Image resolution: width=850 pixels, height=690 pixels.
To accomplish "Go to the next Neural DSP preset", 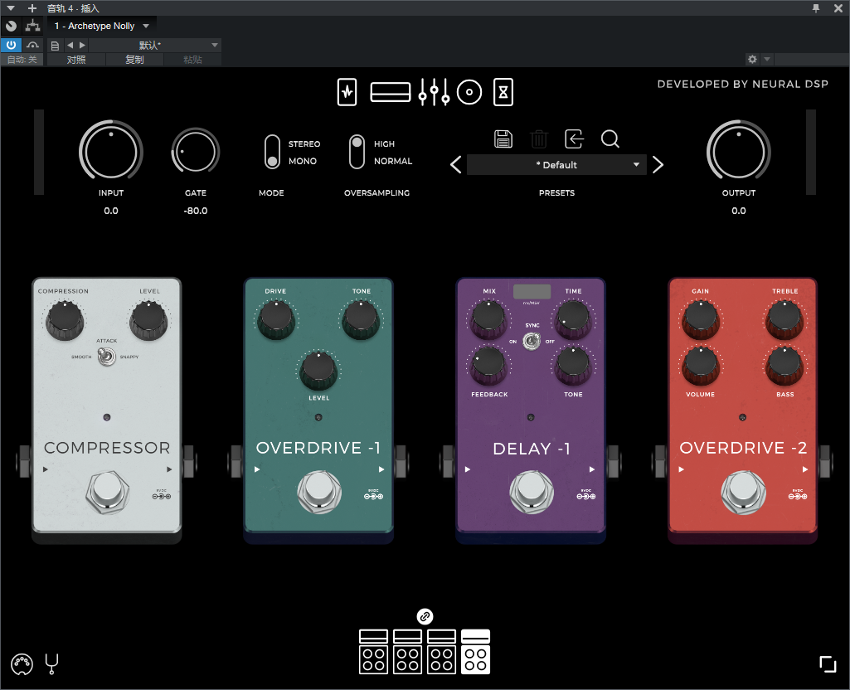I will click(x=658, y=165).
